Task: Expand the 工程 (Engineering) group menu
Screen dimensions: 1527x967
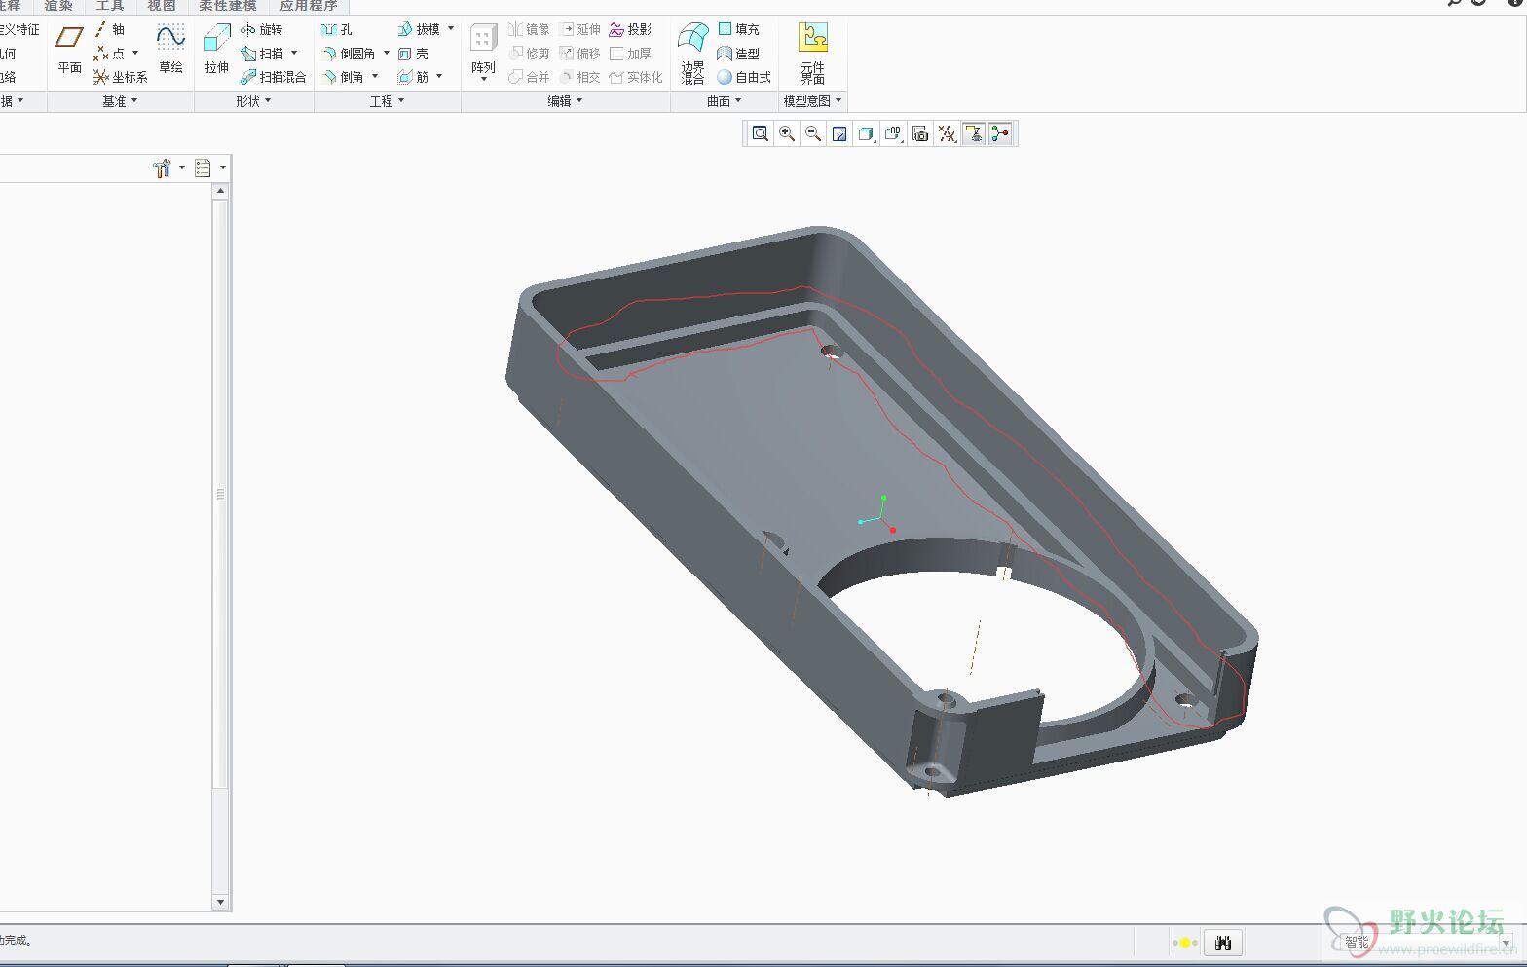Action: pyautogui.click(x=387, y=101)
